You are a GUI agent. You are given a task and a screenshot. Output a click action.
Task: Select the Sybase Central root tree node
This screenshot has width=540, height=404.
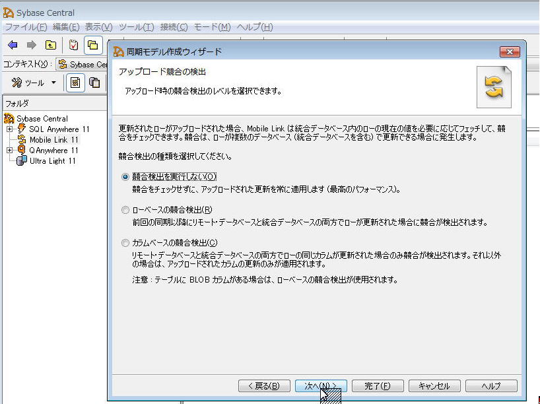click(42, 119)
